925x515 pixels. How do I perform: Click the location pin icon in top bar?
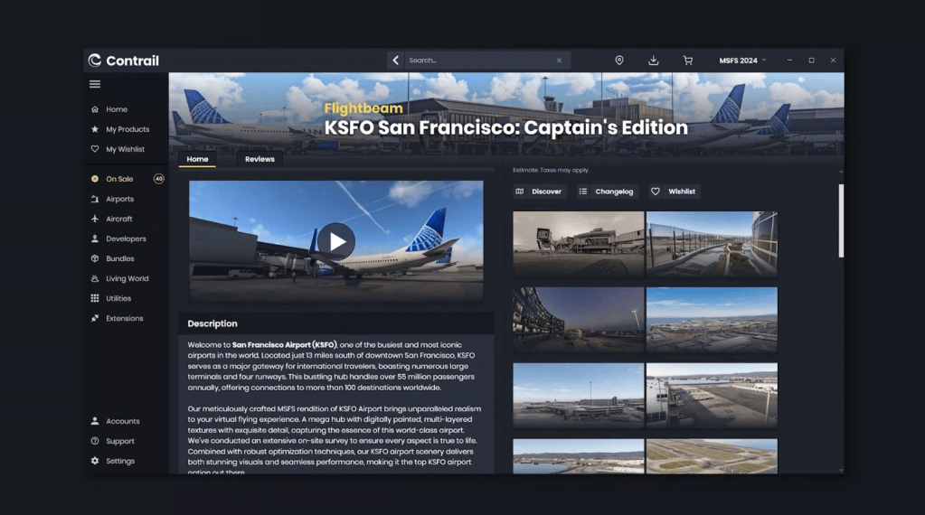(x=619, y=61)
